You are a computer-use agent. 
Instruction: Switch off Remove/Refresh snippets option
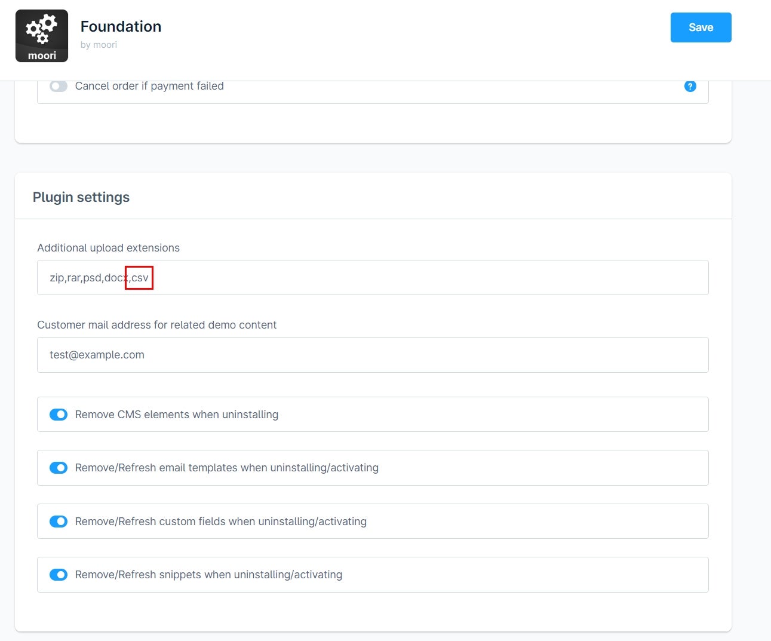coord(59,575)
